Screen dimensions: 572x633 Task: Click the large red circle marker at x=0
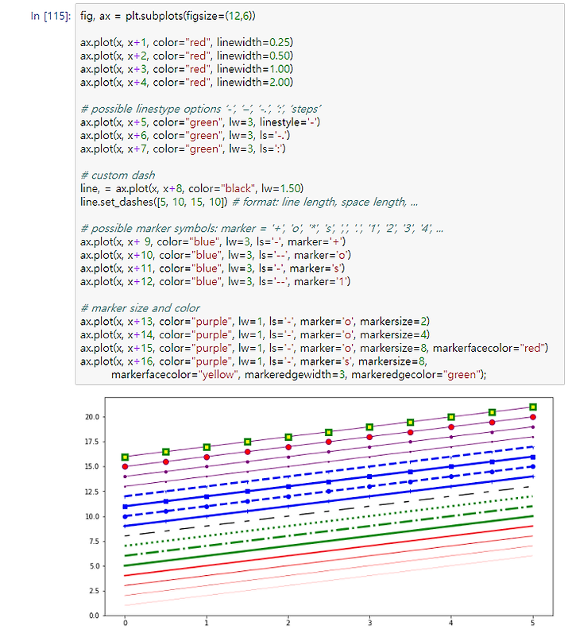click(126, 467)
